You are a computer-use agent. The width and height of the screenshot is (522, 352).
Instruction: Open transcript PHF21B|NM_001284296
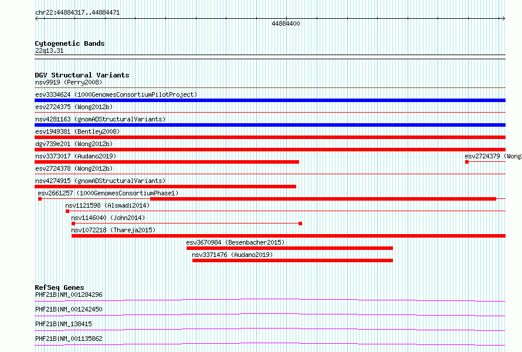coord(69,295)
